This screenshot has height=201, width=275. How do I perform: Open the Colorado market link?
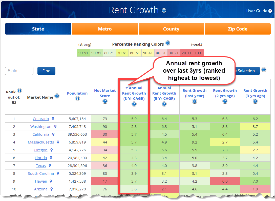41,119
